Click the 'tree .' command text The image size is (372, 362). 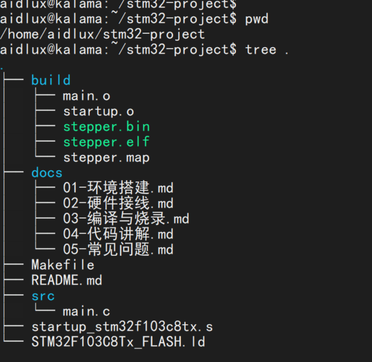pyautogui.click(x=267, y=50)
